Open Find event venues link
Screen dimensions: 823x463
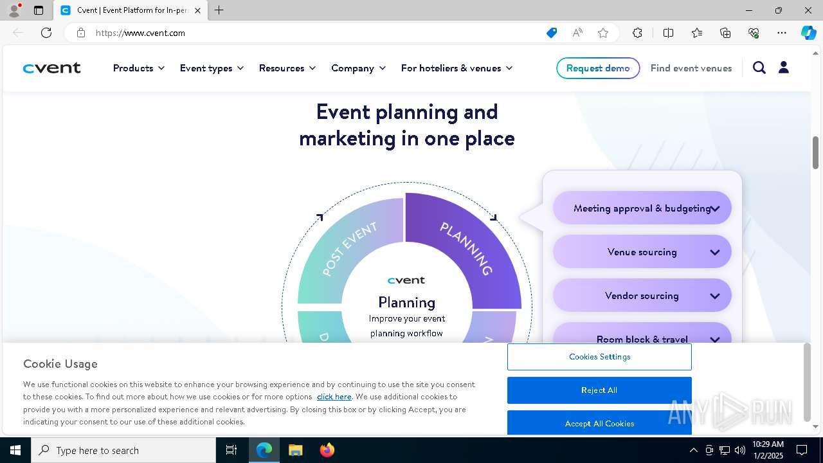tap(691, 68)
